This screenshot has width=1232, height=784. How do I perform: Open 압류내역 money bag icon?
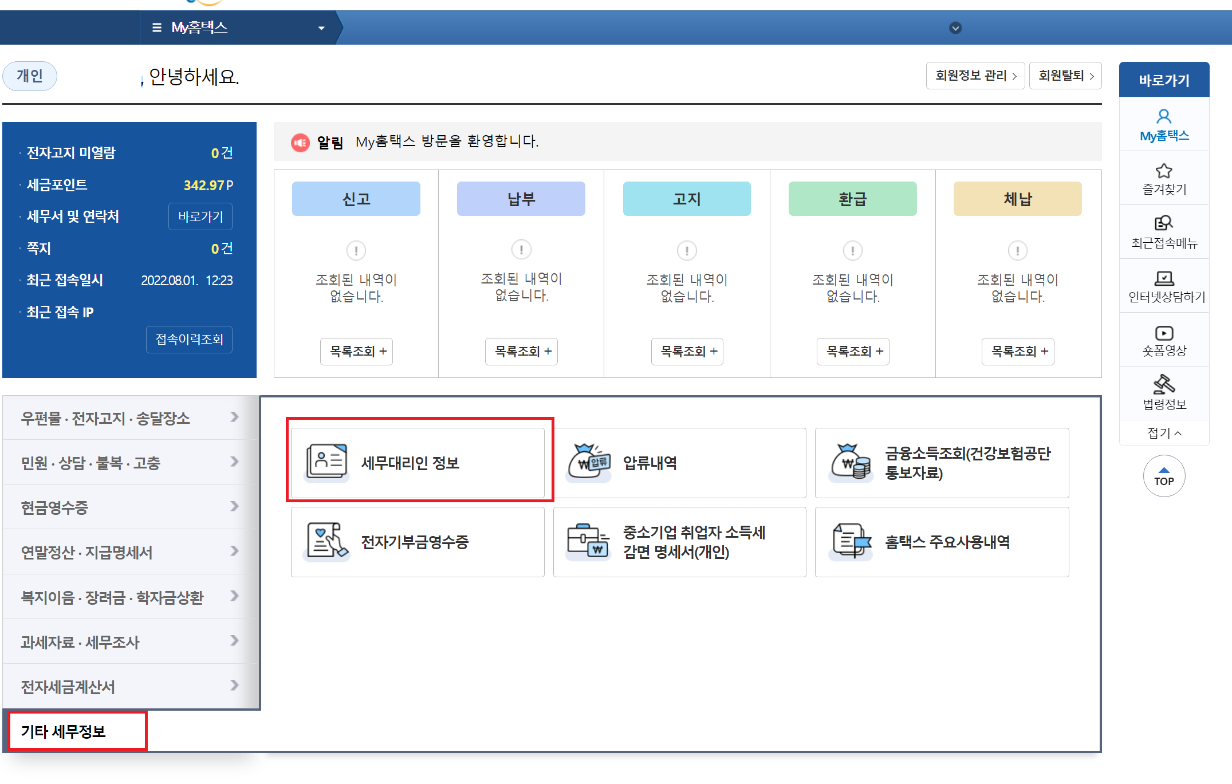coord(589,462)
